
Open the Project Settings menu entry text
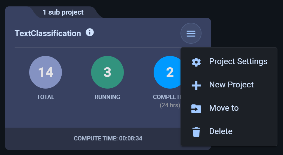[x=238, y=61]
